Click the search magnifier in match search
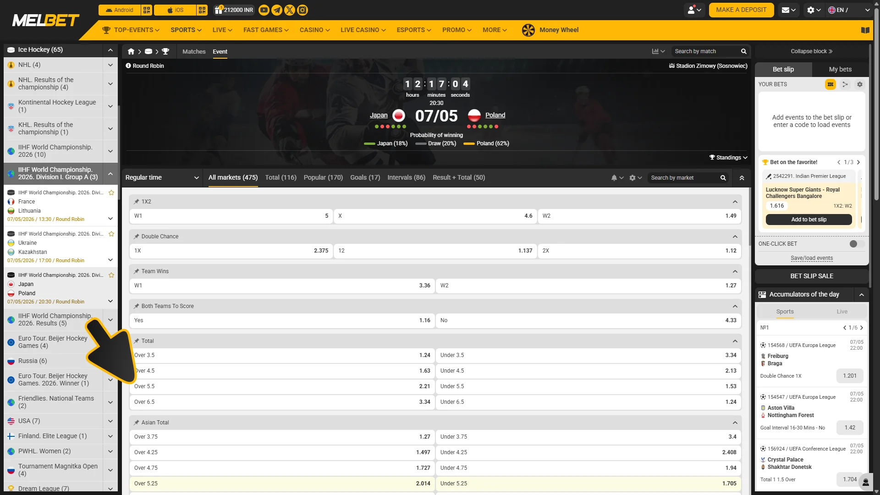The image size is (880, 495). click(744, 51)
